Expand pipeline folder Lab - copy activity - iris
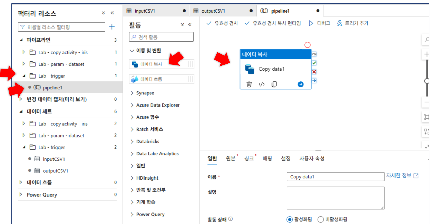This screenshot has width=432, height=224. 24,52
